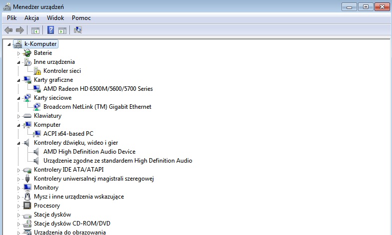The image size is (392, 235).
Task: Select AMD Radeon HD 6500M/5600/5700 Series
Action: click(98, 89)
